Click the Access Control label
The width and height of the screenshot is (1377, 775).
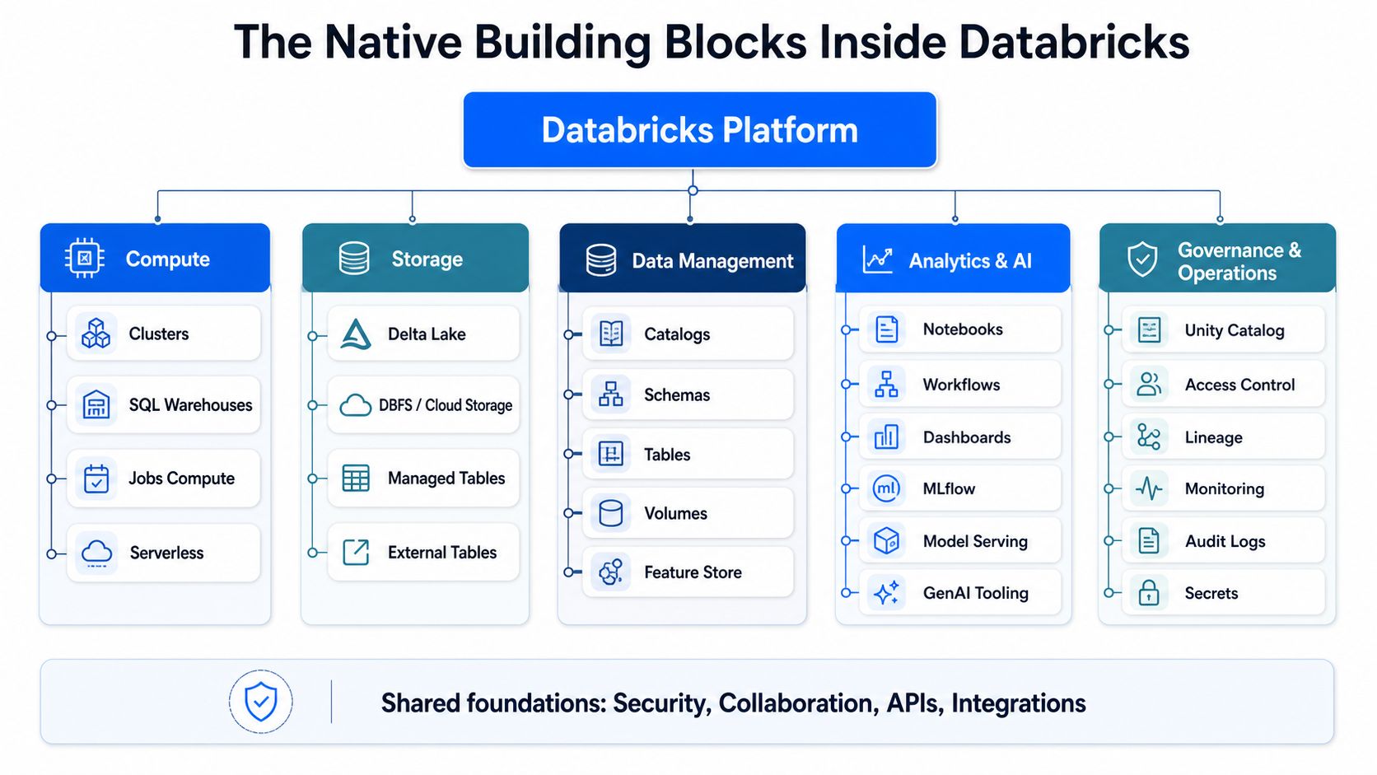tap(1239, 385)
